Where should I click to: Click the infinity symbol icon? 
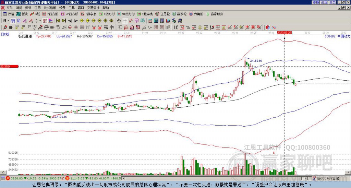click(275, 27)
